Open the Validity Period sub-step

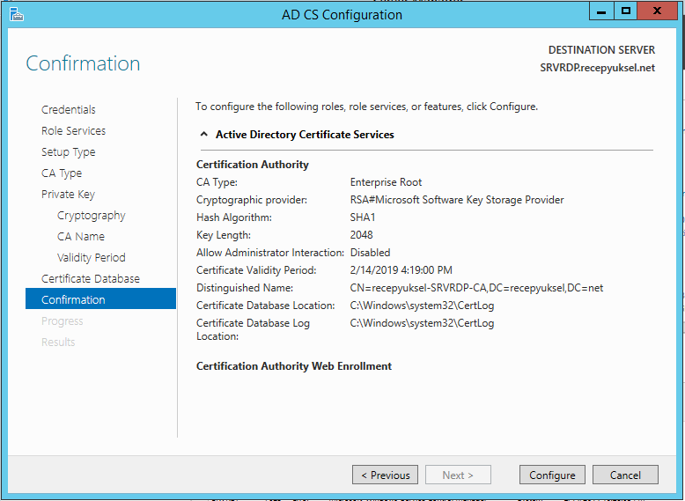[x=92, y=257]
